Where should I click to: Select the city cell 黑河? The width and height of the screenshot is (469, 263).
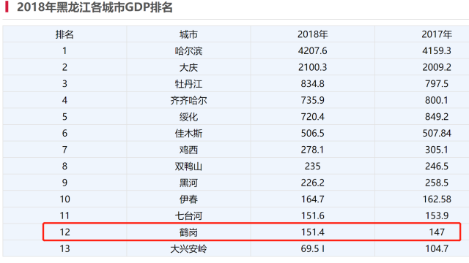[188, 183]
